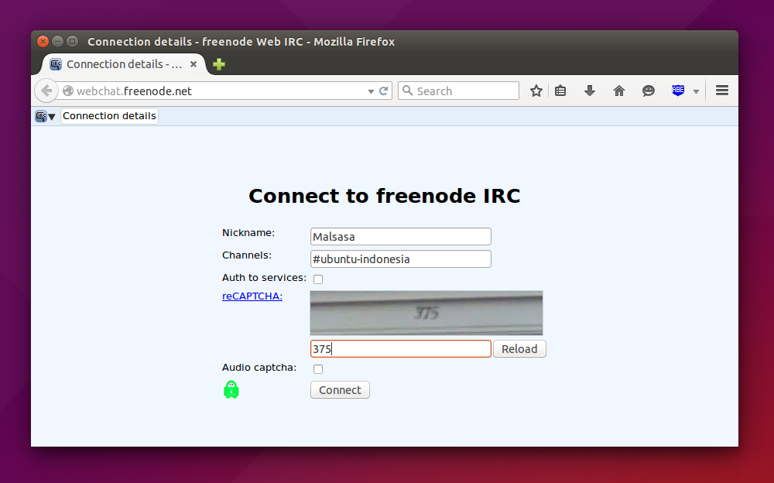Click the search magnifier icon
Viewport: 774px width, 483px height.
pos(408,91)
